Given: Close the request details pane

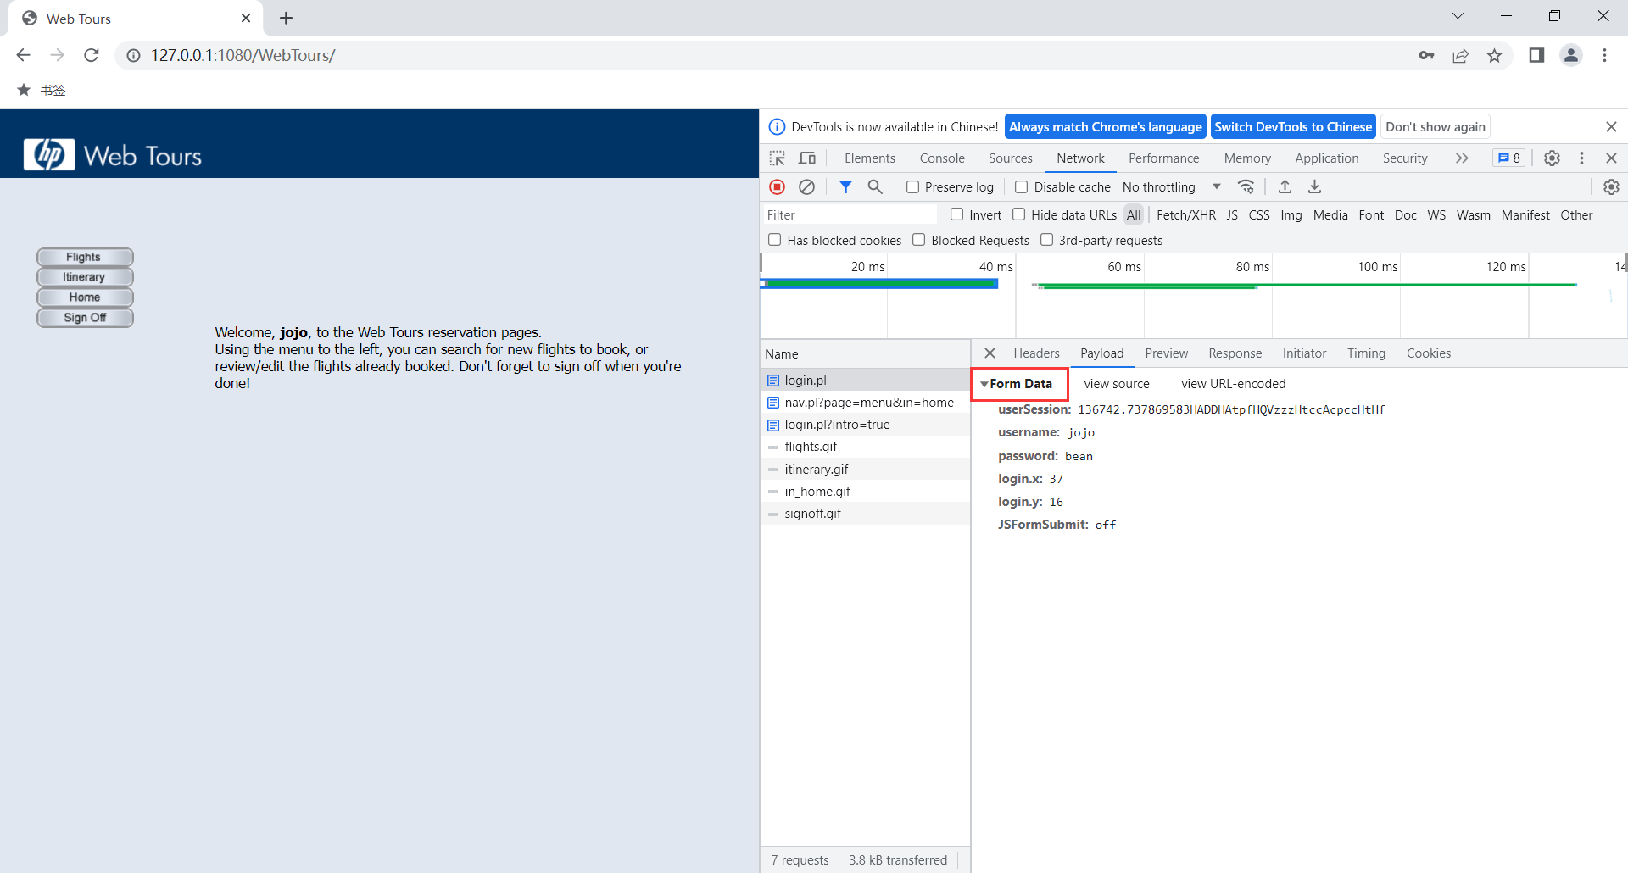Looking at the screenshot, I should coord(990,353).
